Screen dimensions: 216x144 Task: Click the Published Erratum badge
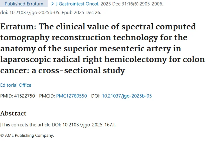[x=24, y=4]
